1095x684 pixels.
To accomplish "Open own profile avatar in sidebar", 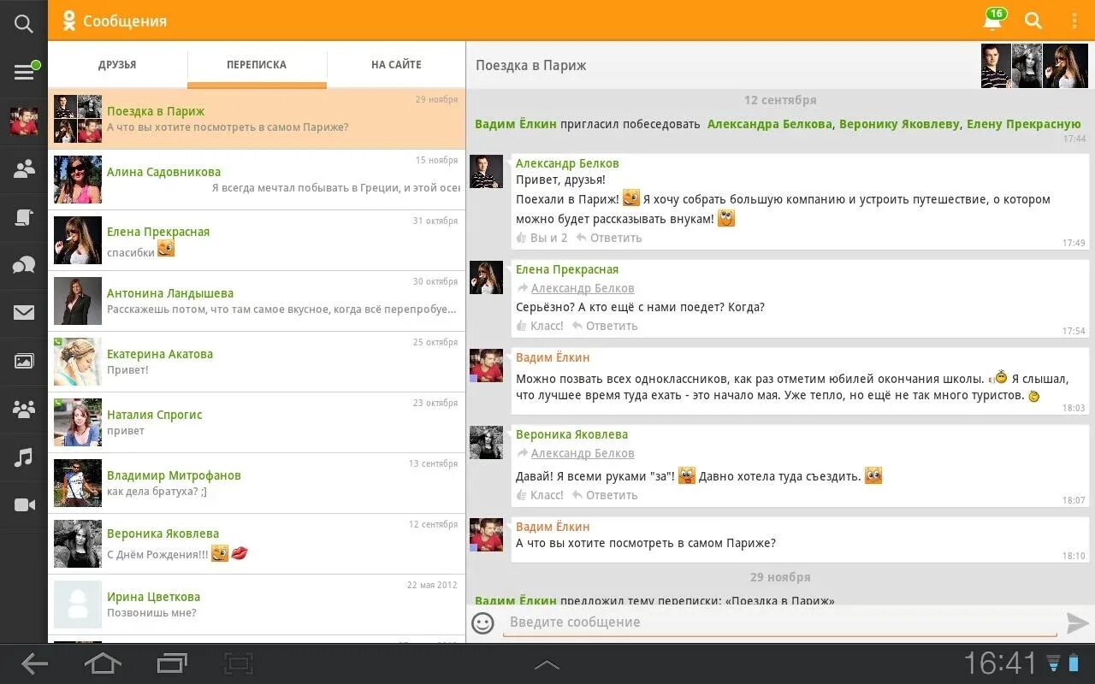I will [24, 121].
